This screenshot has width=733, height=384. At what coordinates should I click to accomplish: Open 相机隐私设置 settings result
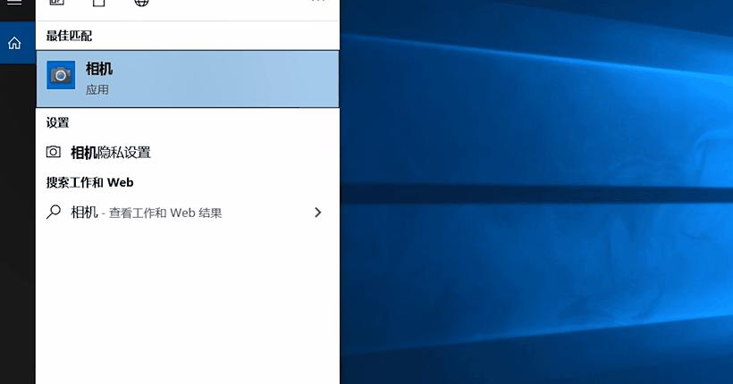[188, 153]
